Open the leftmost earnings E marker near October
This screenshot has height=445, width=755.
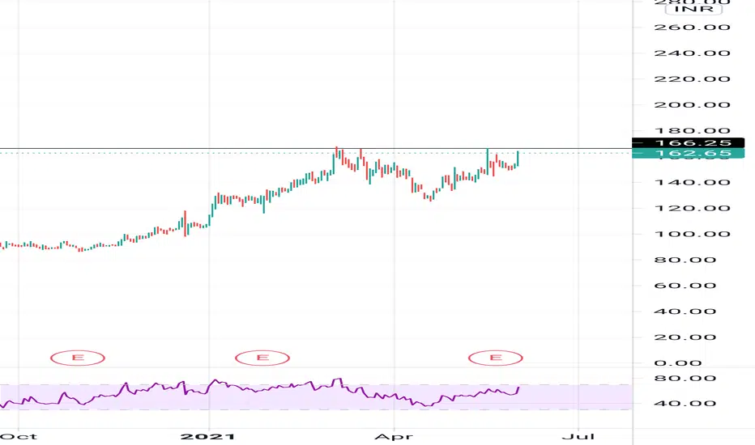click(x=78, y=358)
